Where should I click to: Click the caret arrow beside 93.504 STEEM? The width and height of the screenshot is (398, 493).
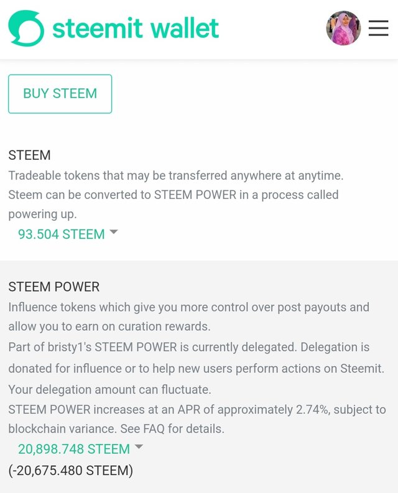113,232
